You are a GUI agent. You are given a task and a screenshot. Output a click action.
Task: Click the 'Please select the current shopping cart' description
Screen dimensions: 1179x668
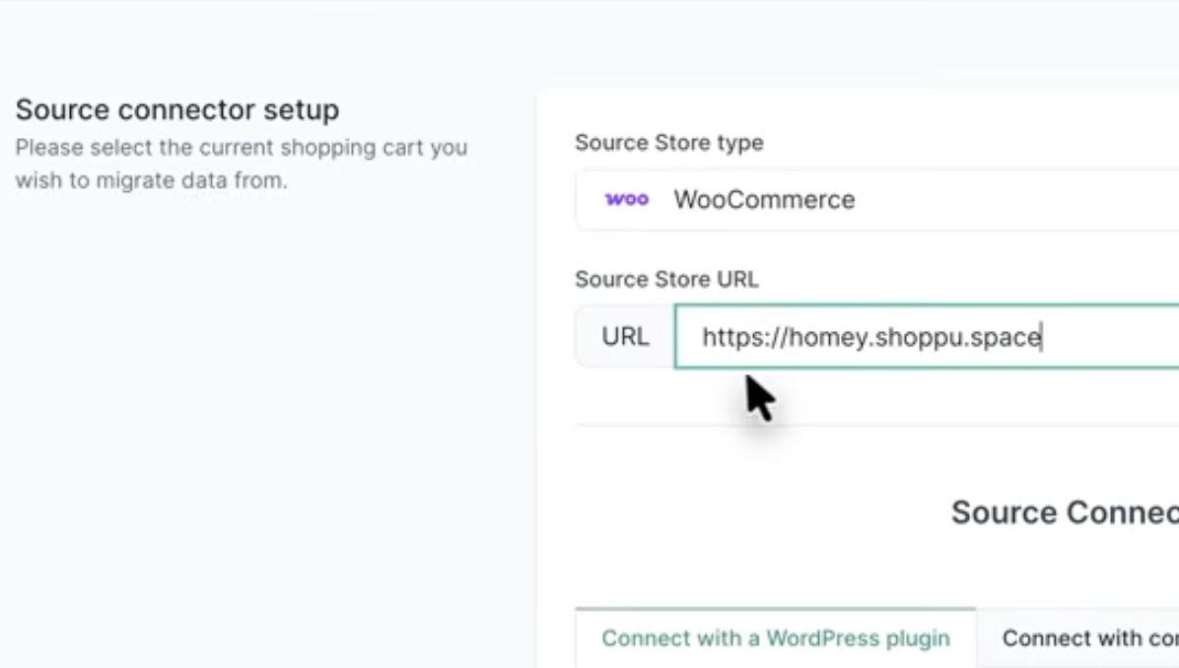point(242,164)
